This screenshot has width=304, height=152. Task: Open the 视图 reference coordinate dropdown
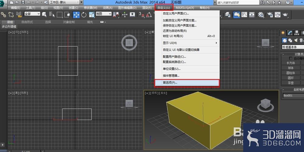tap(104, 14)
